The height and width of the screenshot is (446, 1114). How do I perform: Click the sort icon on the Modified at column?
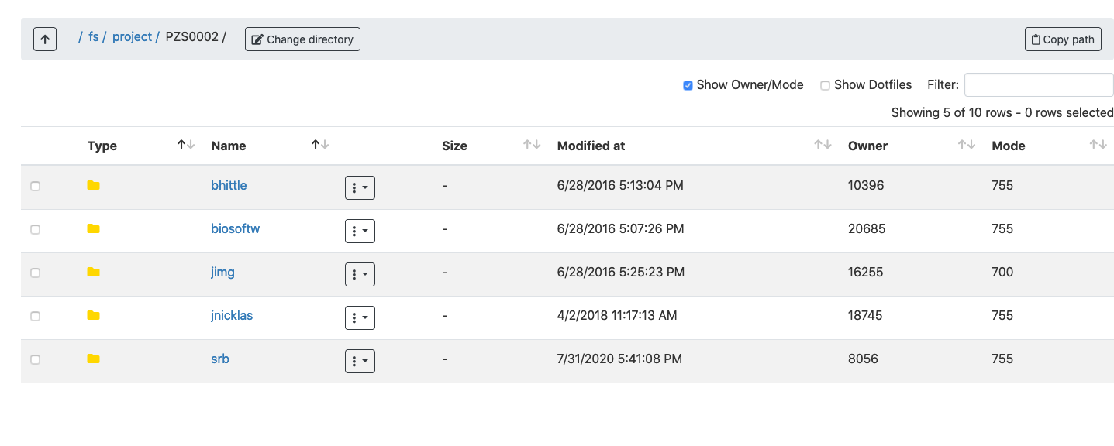[822, 144]
